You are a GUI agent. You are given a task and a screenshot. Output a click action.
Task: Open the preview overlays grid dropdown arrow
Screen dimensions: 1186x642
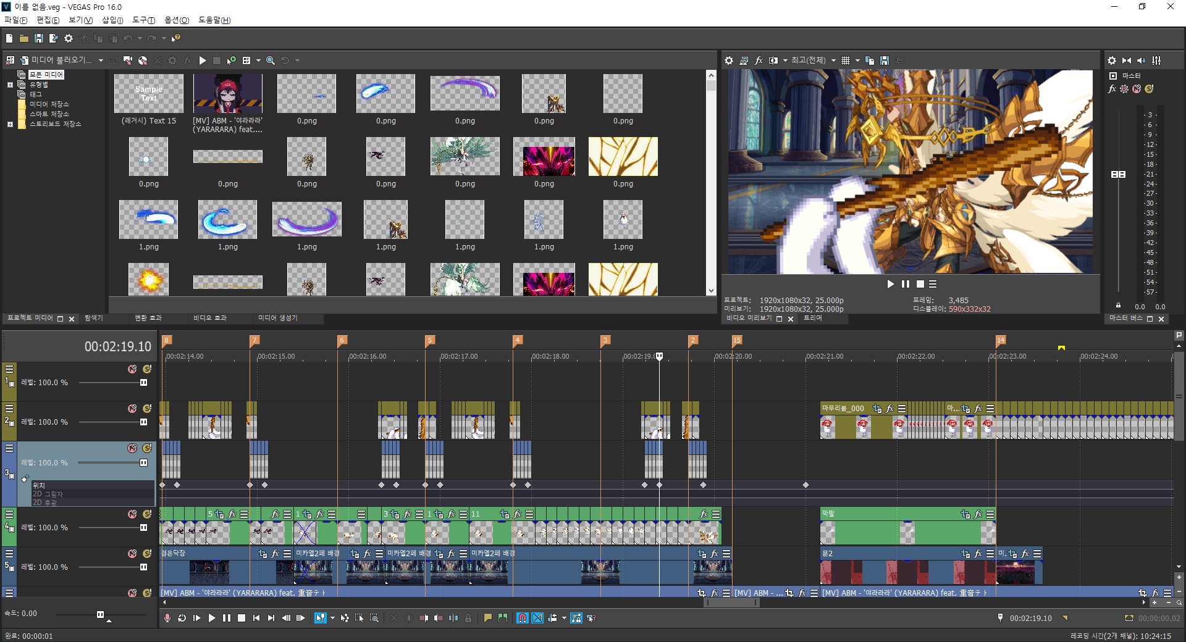[x=857, y=60]
